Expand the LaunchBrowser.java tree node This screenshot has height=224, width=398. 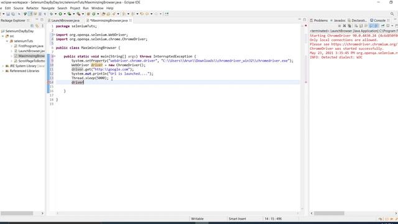coord(12,51)
